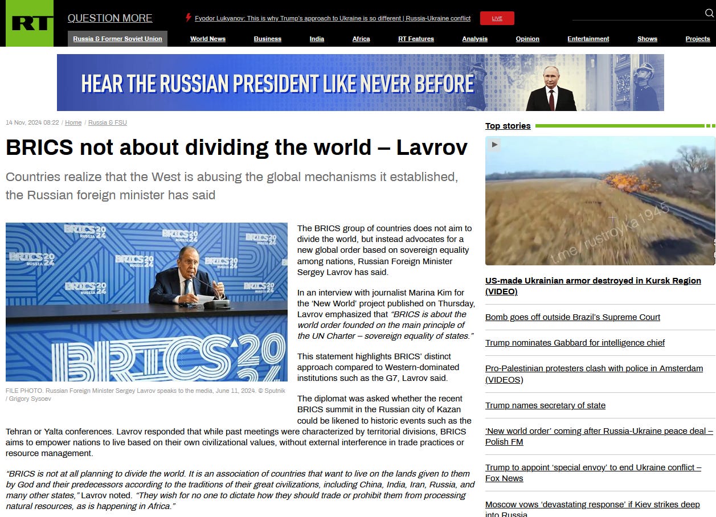Open the Analysis section

pos(475,39)
